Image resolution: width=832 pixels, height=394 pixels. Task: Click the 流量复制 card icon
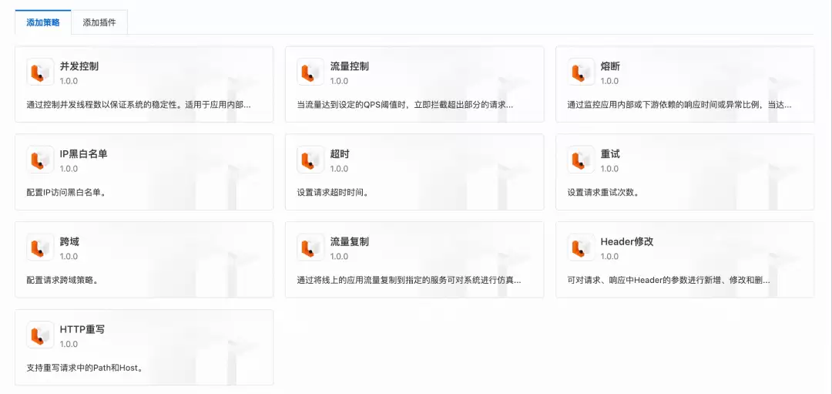click(310, 247)
